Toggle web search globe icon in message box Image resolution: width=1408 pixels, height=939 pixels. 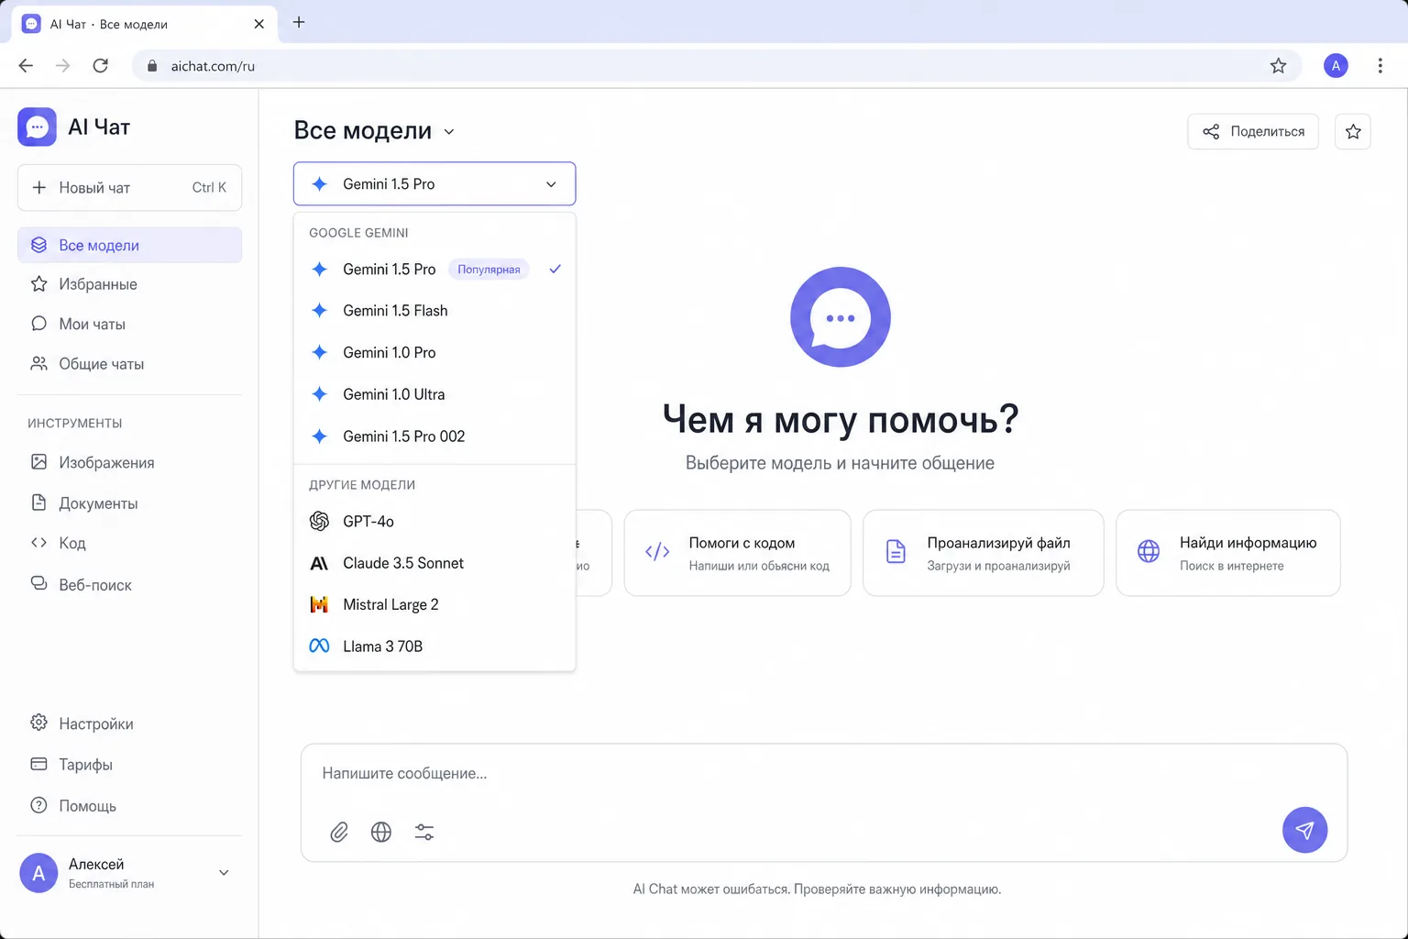(x=381, y=832)
